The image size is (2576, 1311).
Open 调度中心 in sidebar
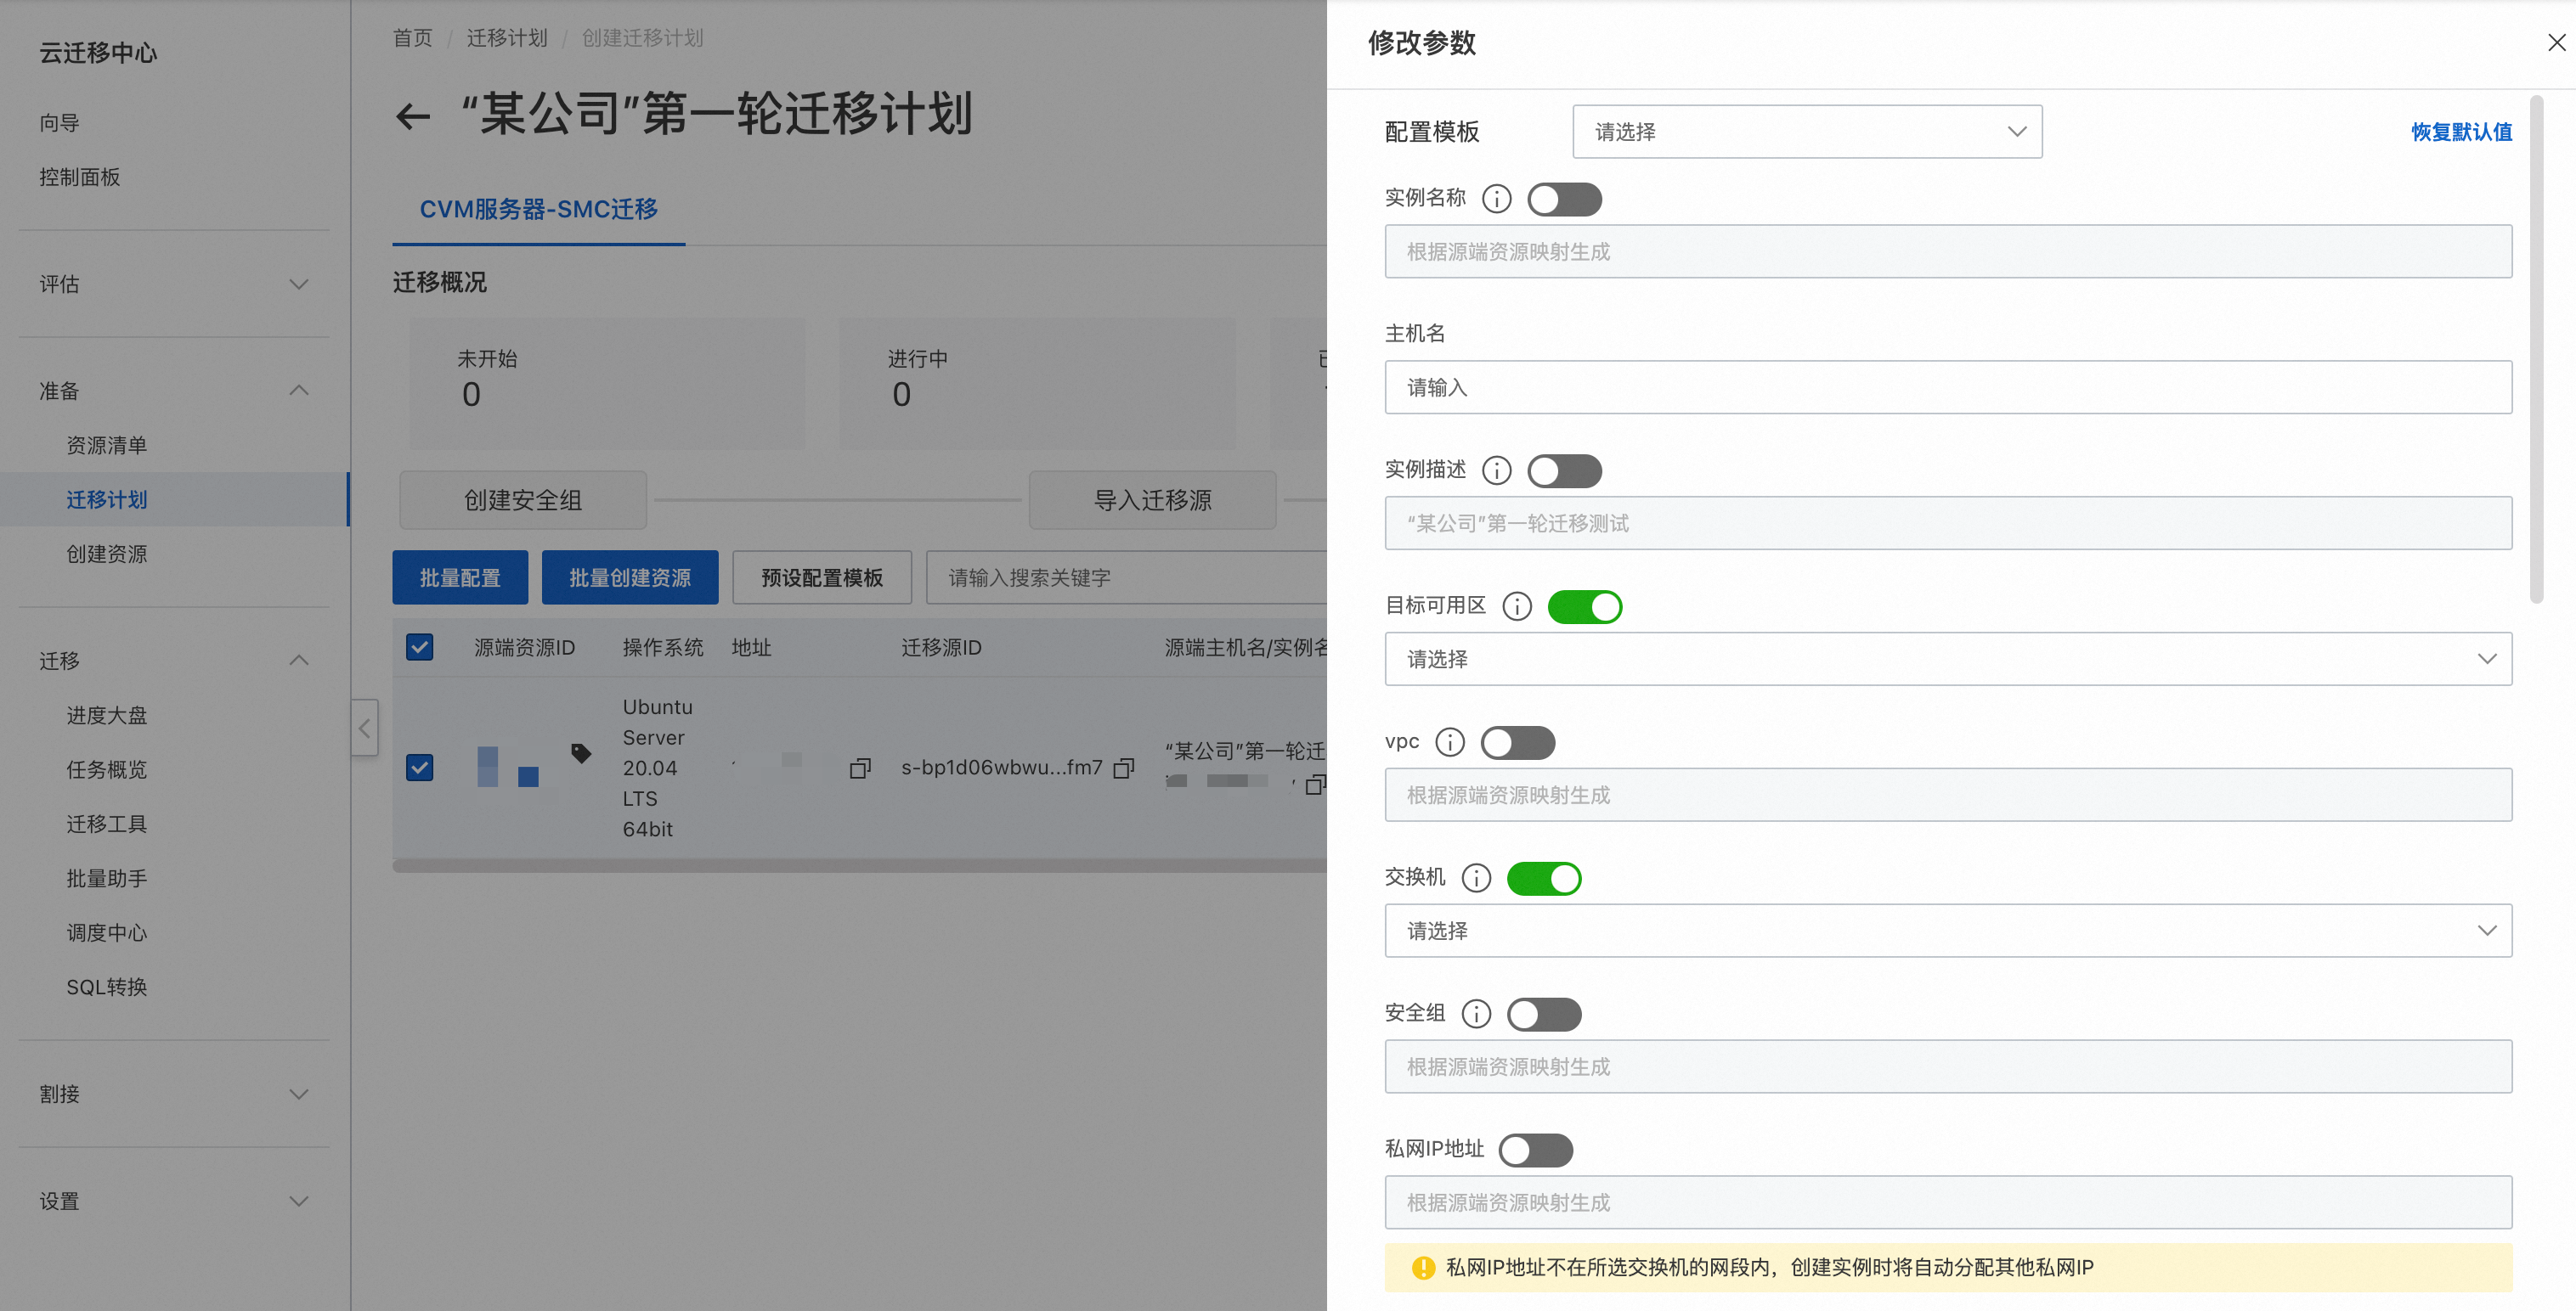107,932
